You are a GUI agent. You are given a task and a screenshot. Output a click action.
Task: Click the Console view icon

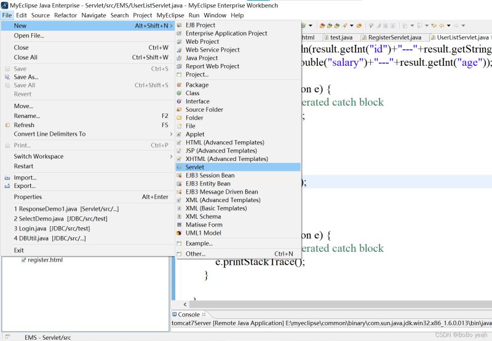click(x=173, y=315)
